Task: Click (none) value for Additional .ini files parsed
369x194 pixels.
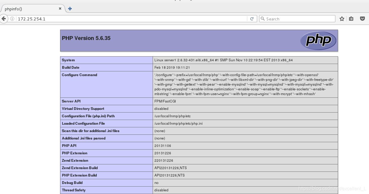Action: [160, 138]
